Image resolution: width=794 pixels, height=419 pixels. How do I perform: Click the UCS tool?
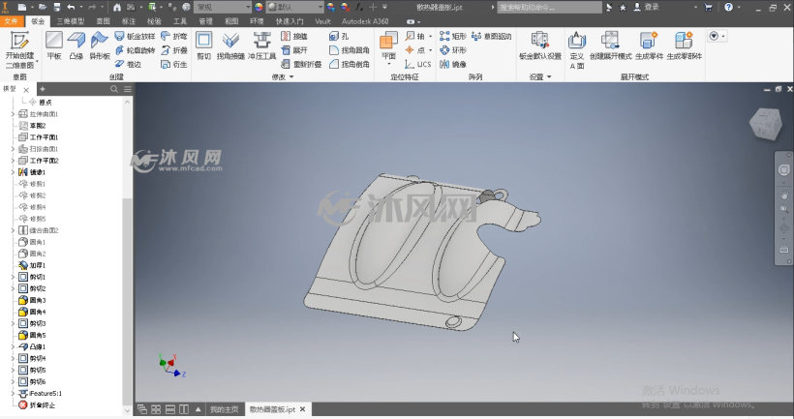point(417,64)
